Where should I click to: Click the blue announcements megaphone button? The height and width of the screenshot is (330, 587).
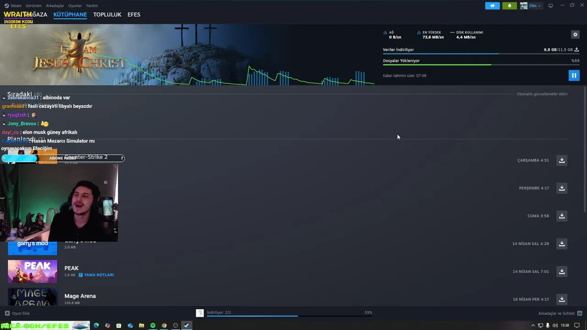(493, 5)
